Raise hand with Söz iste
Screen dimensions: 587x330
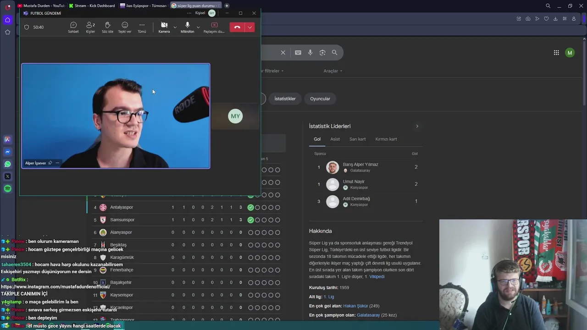pos(107,27)
